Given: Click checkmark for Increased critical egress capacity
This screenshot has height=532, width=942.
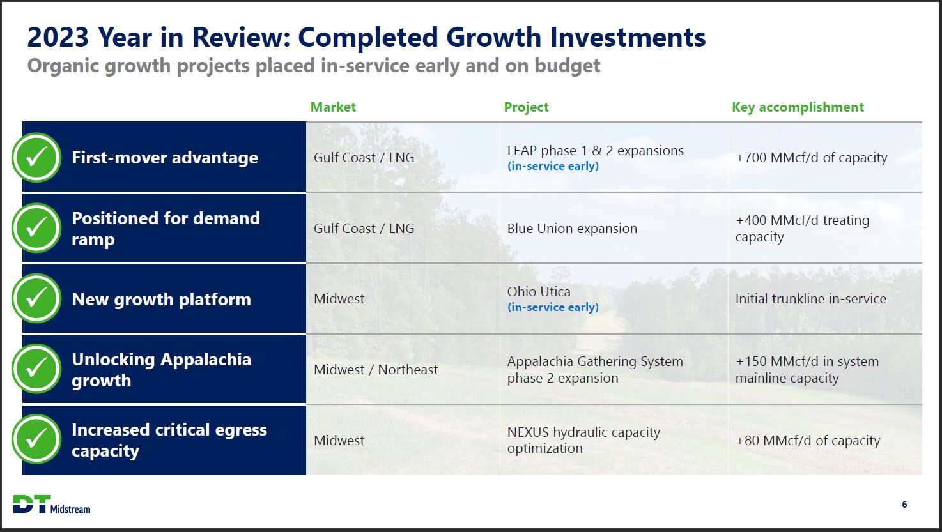Looking at the screenshot, I should [x=36, y=439].
